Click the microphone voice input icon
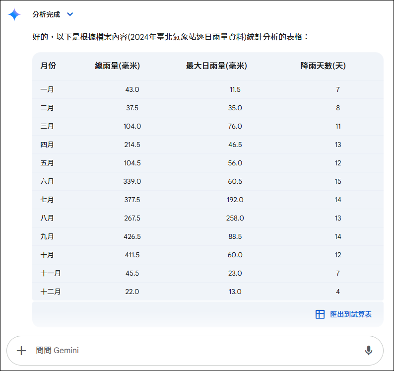394x371 pixels. pos(369,350)
